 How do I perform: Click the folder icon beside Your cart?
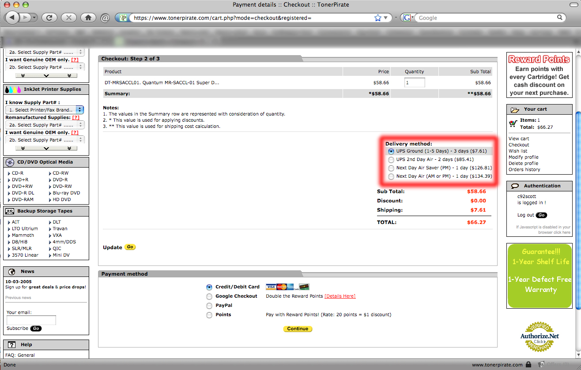[515, 109]
